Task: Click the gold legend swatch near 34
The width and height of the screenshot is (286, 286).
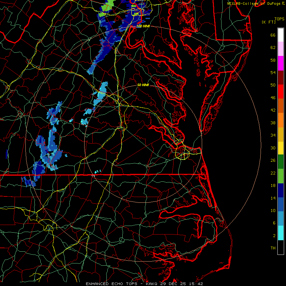Action: tap(281, 135)
